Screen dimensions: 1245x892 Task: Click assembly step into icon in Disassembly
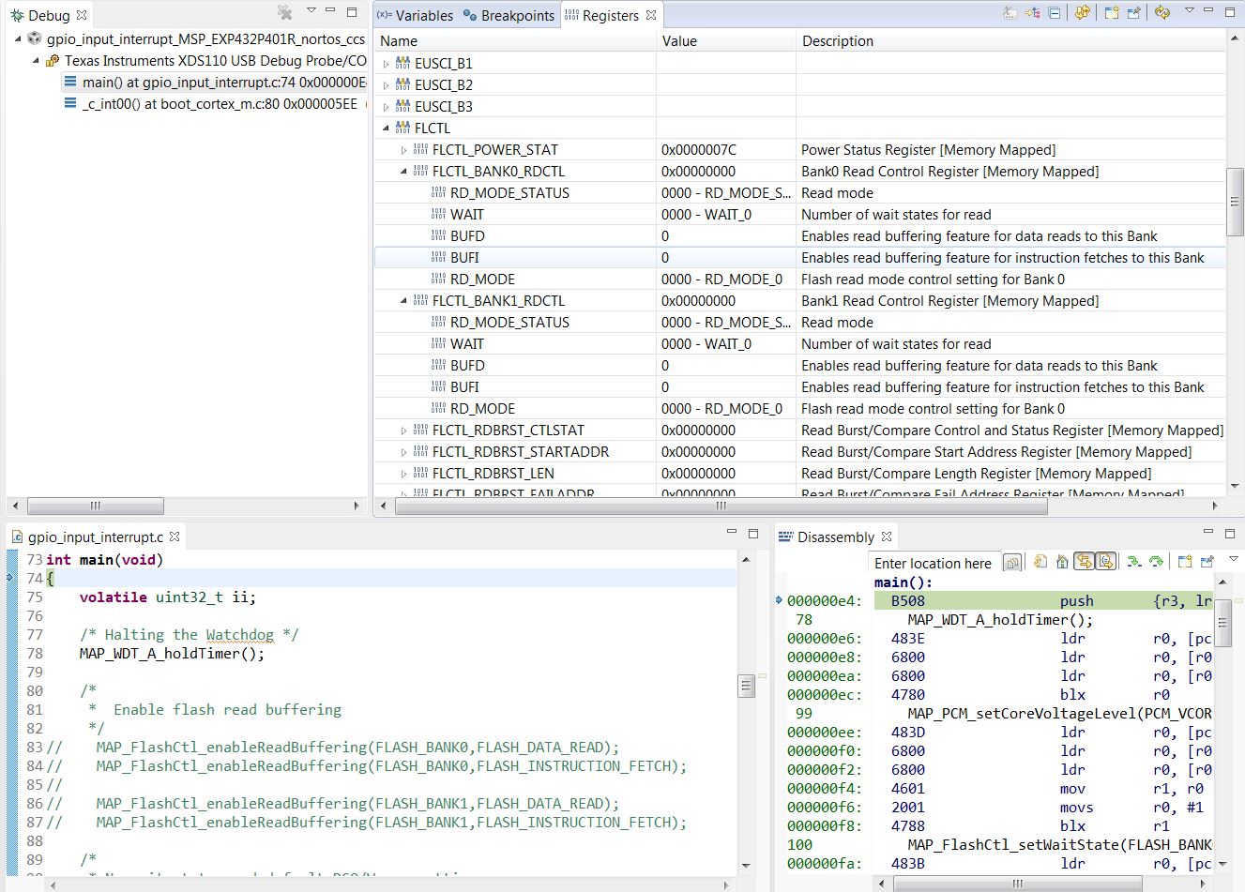[1133, 562]
